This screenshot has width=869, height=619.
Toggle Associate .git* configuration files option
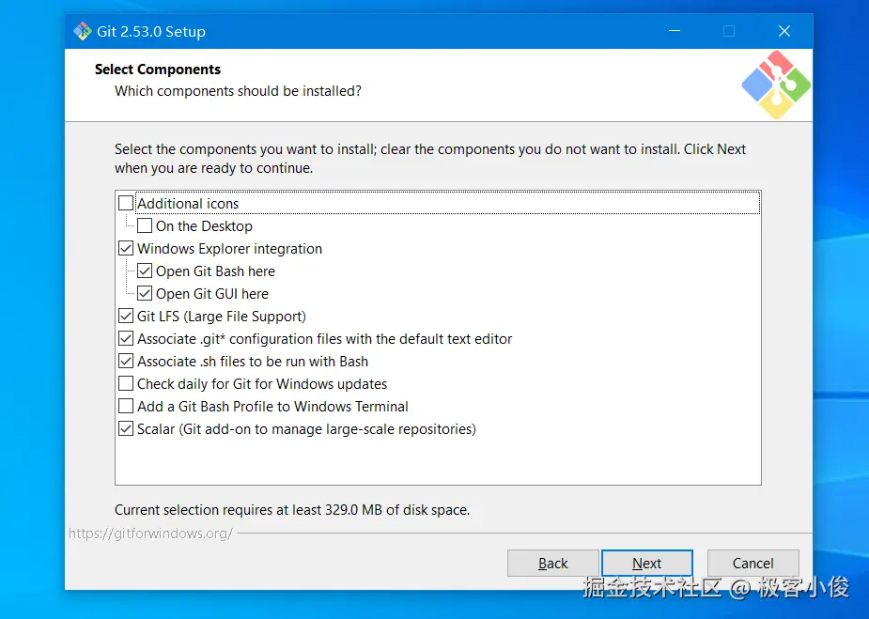click(126, 339)
